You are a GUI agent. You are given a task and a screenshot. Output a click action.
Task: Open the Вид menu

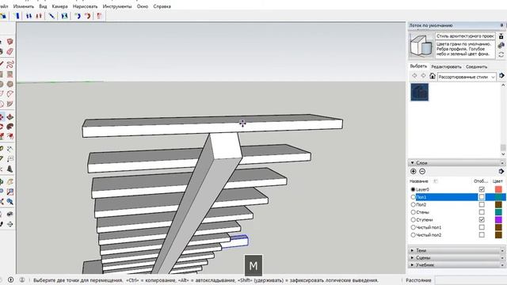(x=43, y=6)
